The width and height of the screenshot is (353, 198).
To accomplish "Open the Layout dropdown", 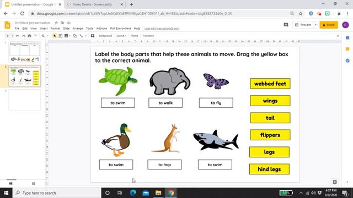I will click(x=121, y=36).
